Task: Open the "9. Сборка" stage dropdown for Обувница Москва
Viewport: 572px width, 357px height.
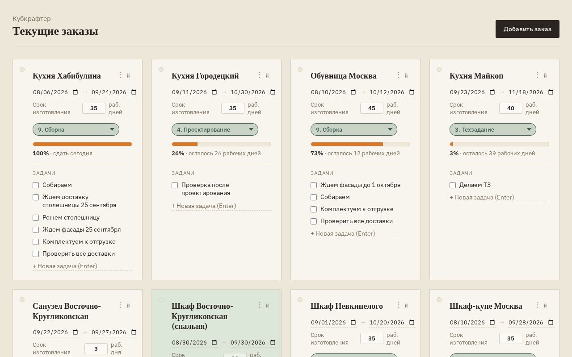Action: tap(354, 129)
